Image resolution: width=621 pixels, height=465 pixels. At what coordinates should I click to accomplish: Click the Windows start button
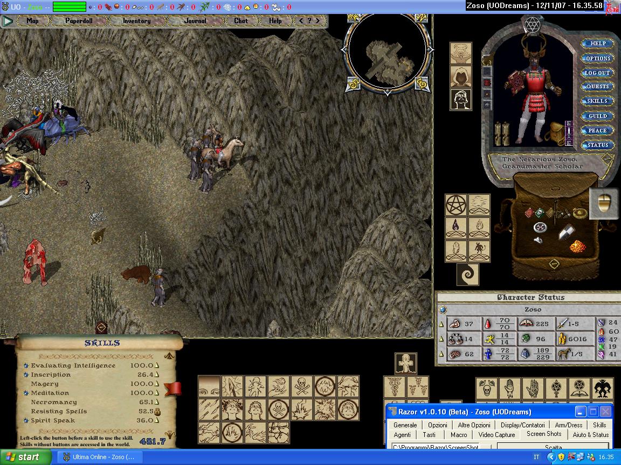[26, 457]
